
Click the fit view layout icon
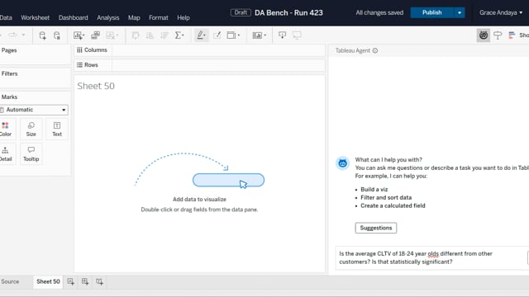(x=231, y=35)
